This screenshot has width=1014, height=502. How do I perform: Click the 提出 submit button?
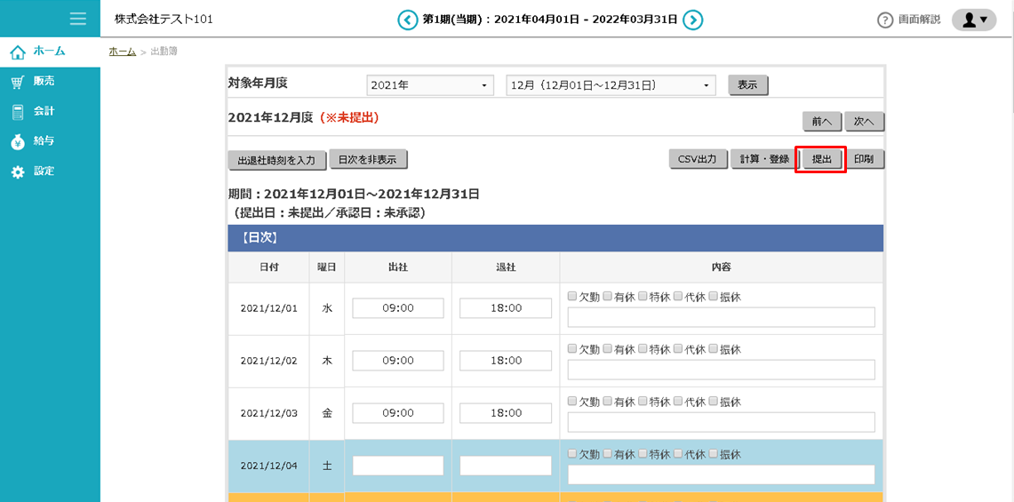[821, 160]
